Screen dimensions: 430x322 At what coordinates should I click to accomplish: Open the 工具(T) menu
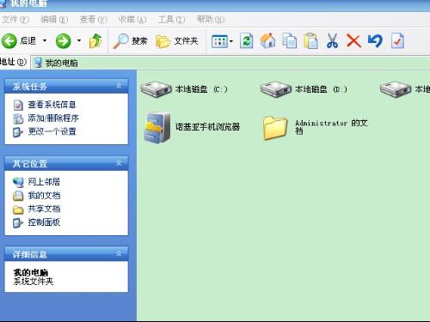[171, 20]
